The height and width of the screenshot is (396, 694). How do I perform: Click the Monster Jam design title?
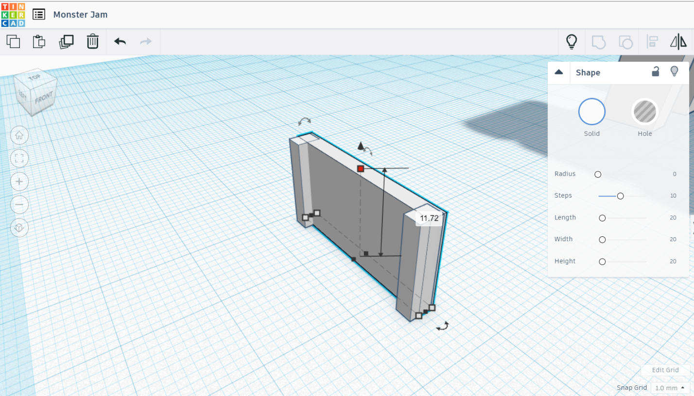[x=80, y=15]
